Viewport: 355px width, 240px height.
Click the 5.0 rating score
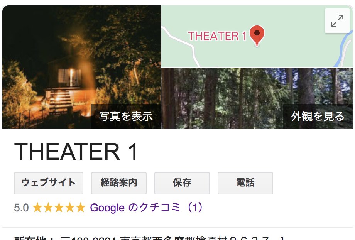pyautogui.click(x=21, y=208)
